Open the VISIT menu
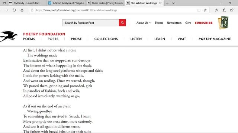238x133 pixels. pyautogui.click(x=182, y=39)
